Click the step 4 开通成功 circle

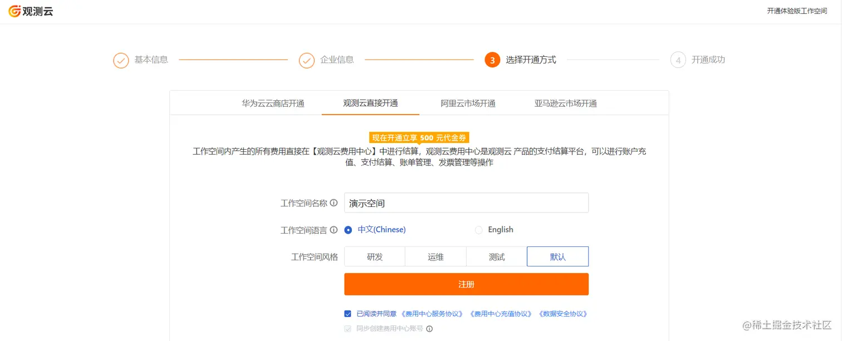point(678,60)
